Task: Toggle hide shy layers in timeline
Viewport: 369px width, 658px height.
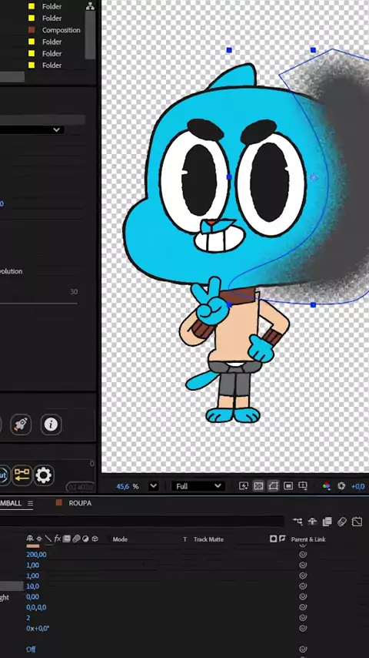Action: click(x=312, y=521)
